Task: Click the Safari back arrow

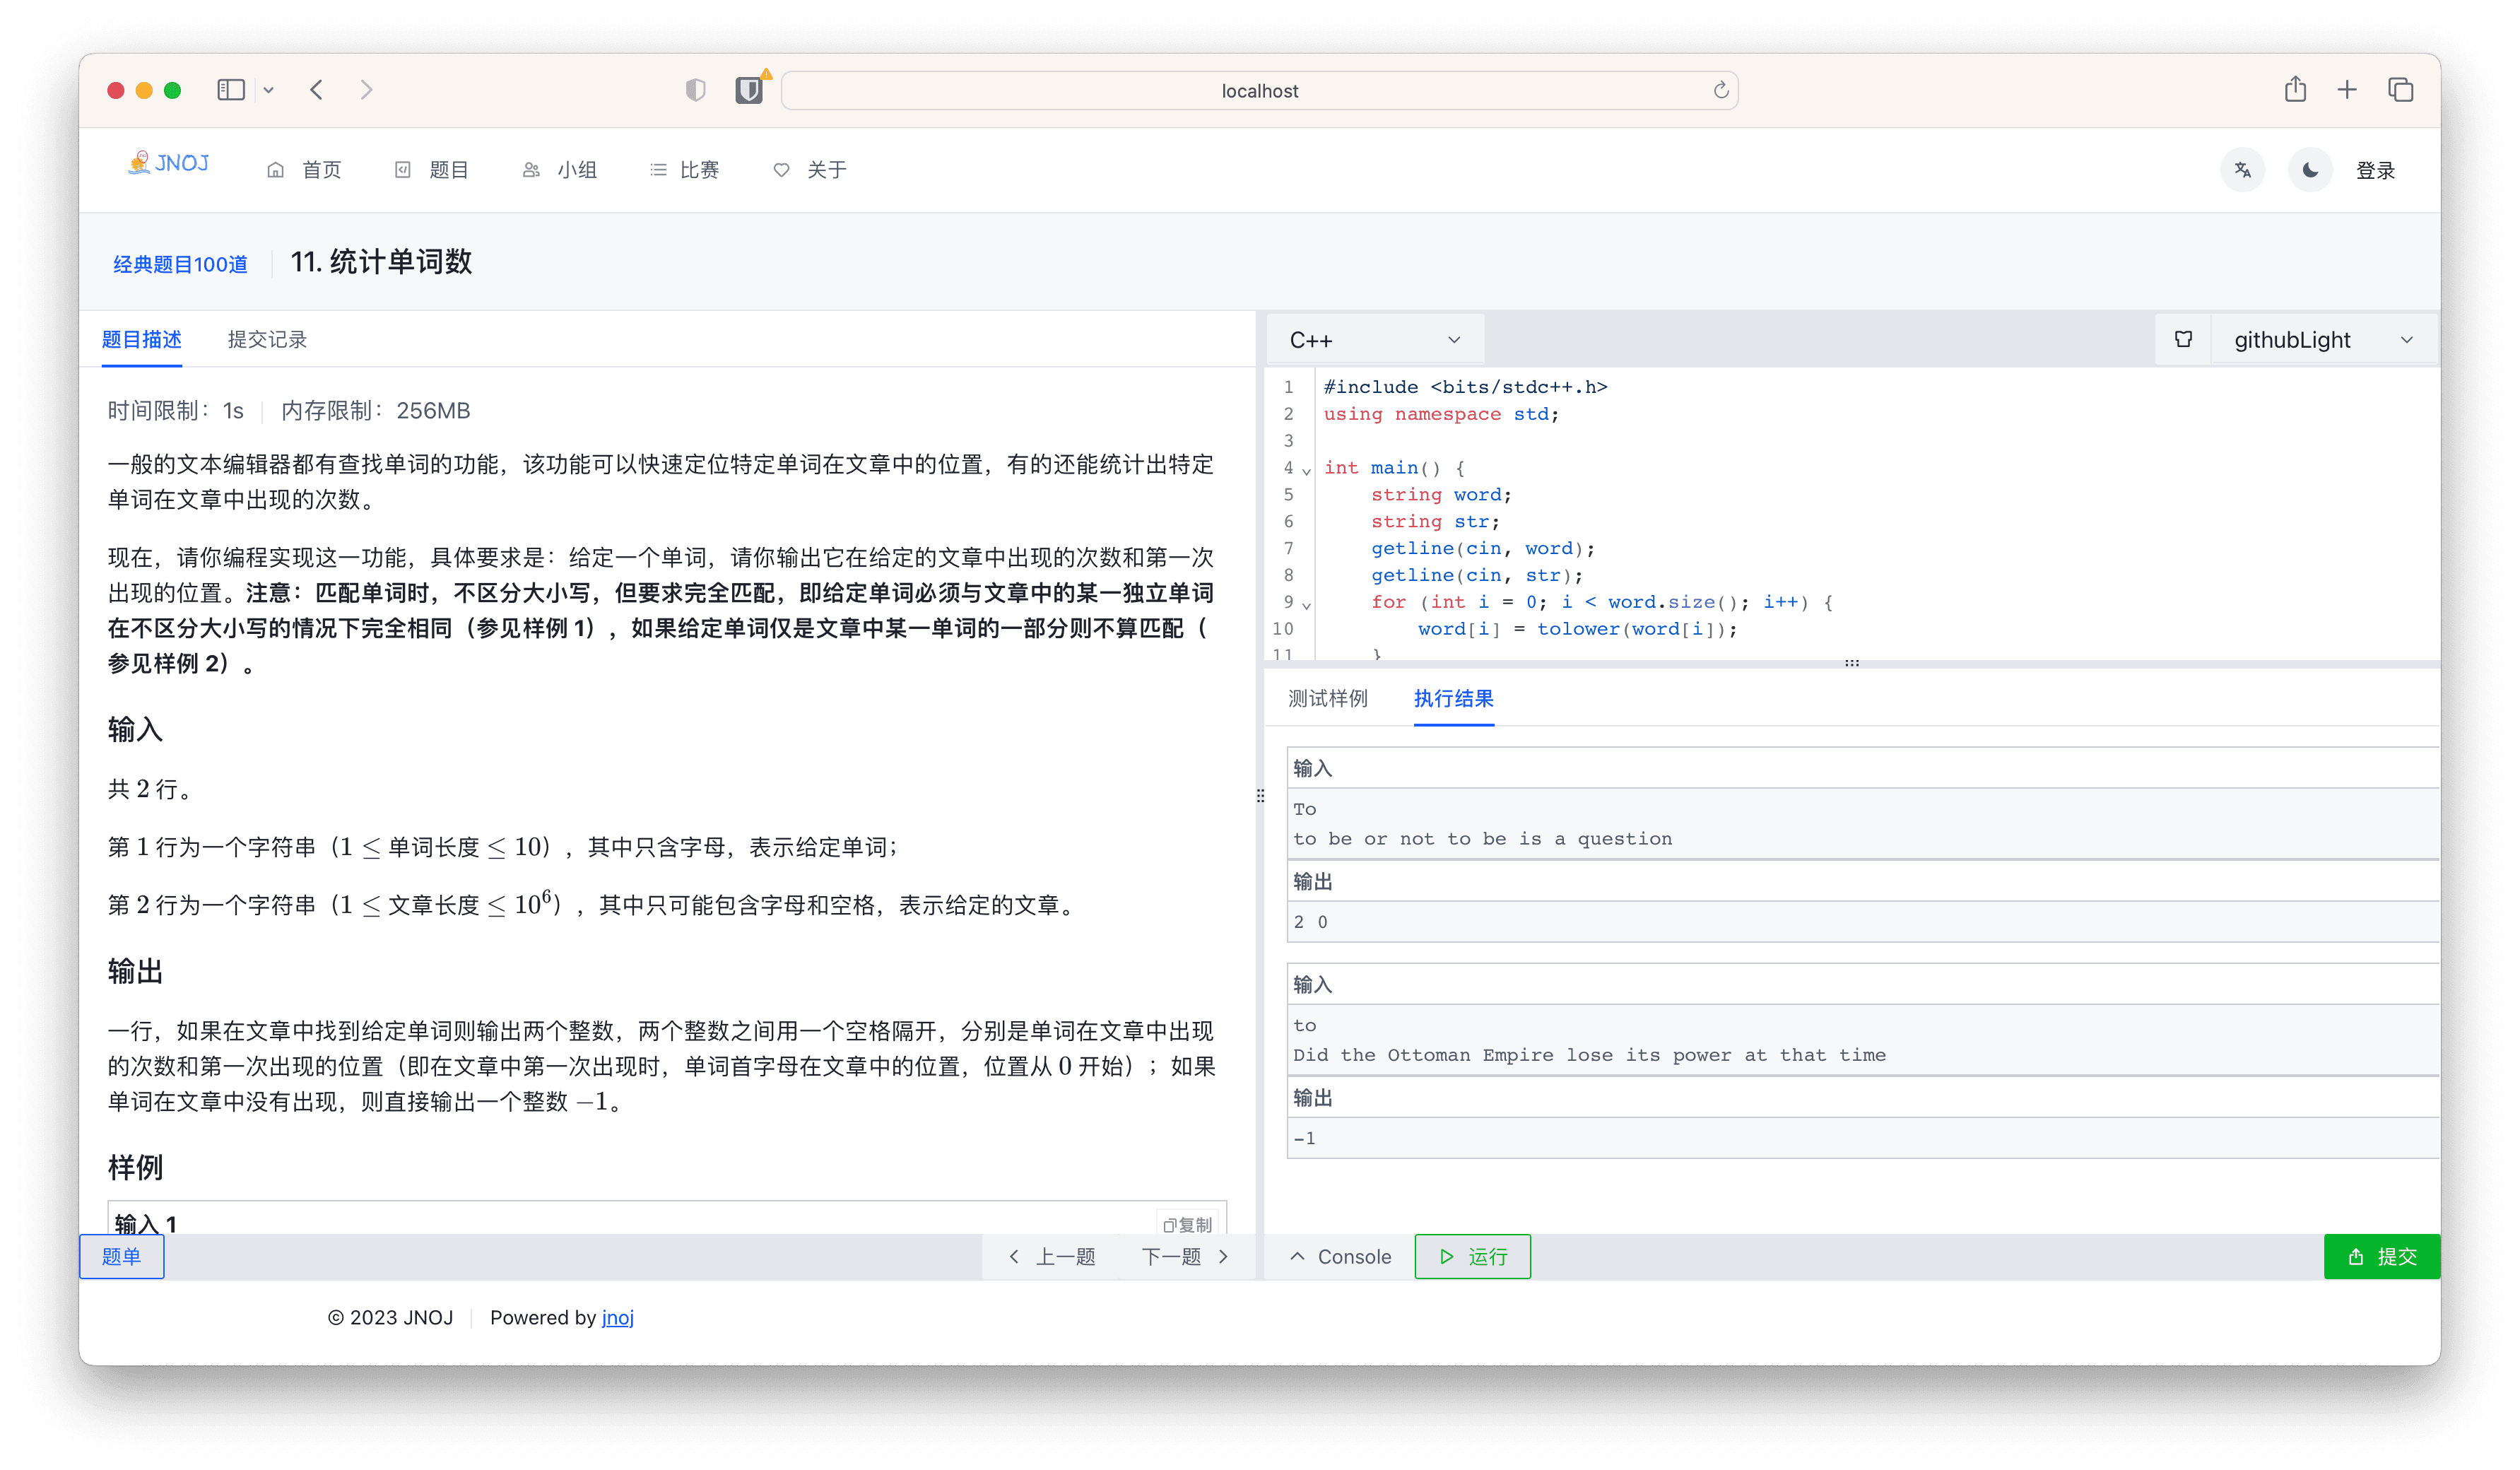Action: coord(317,90)
